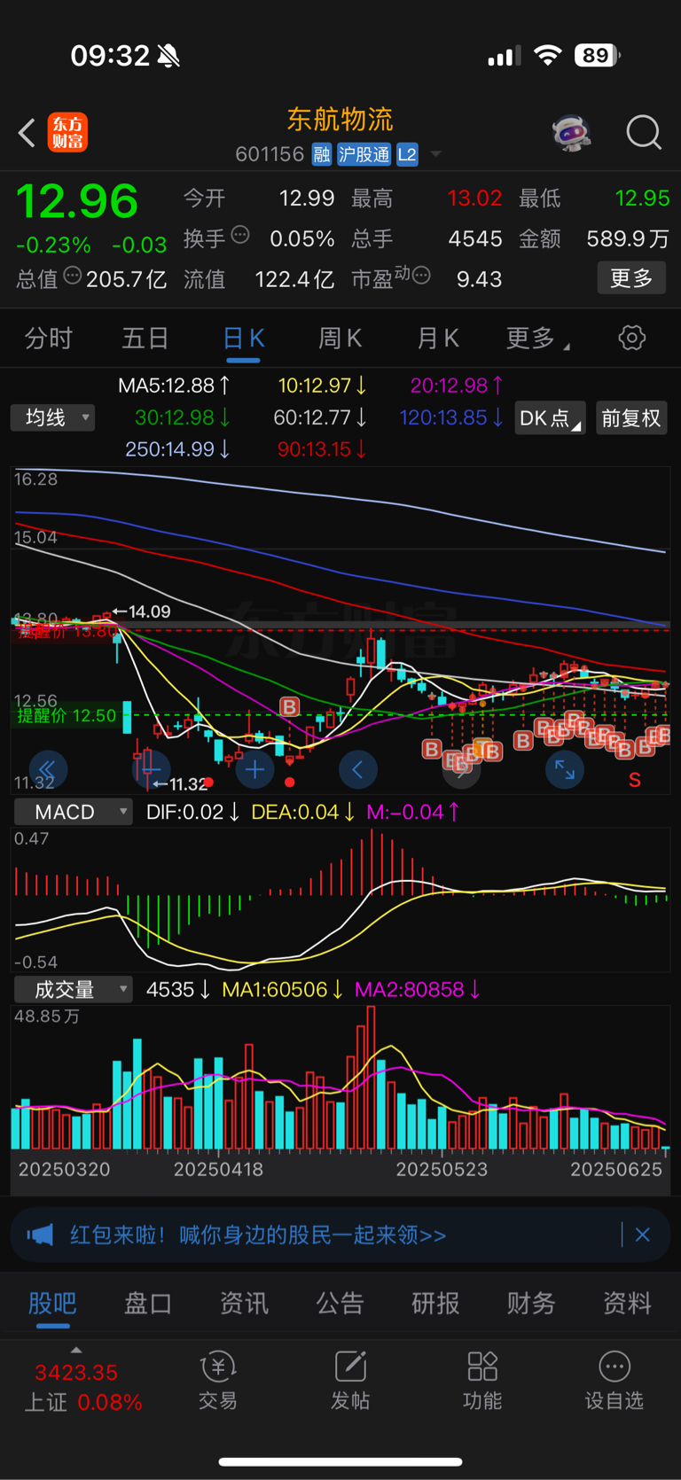Expand stock title dropdown arrow
Image resolution: width=681 pixels, height=1480 pixels.
pyautogui.click(x=435, y=155)
